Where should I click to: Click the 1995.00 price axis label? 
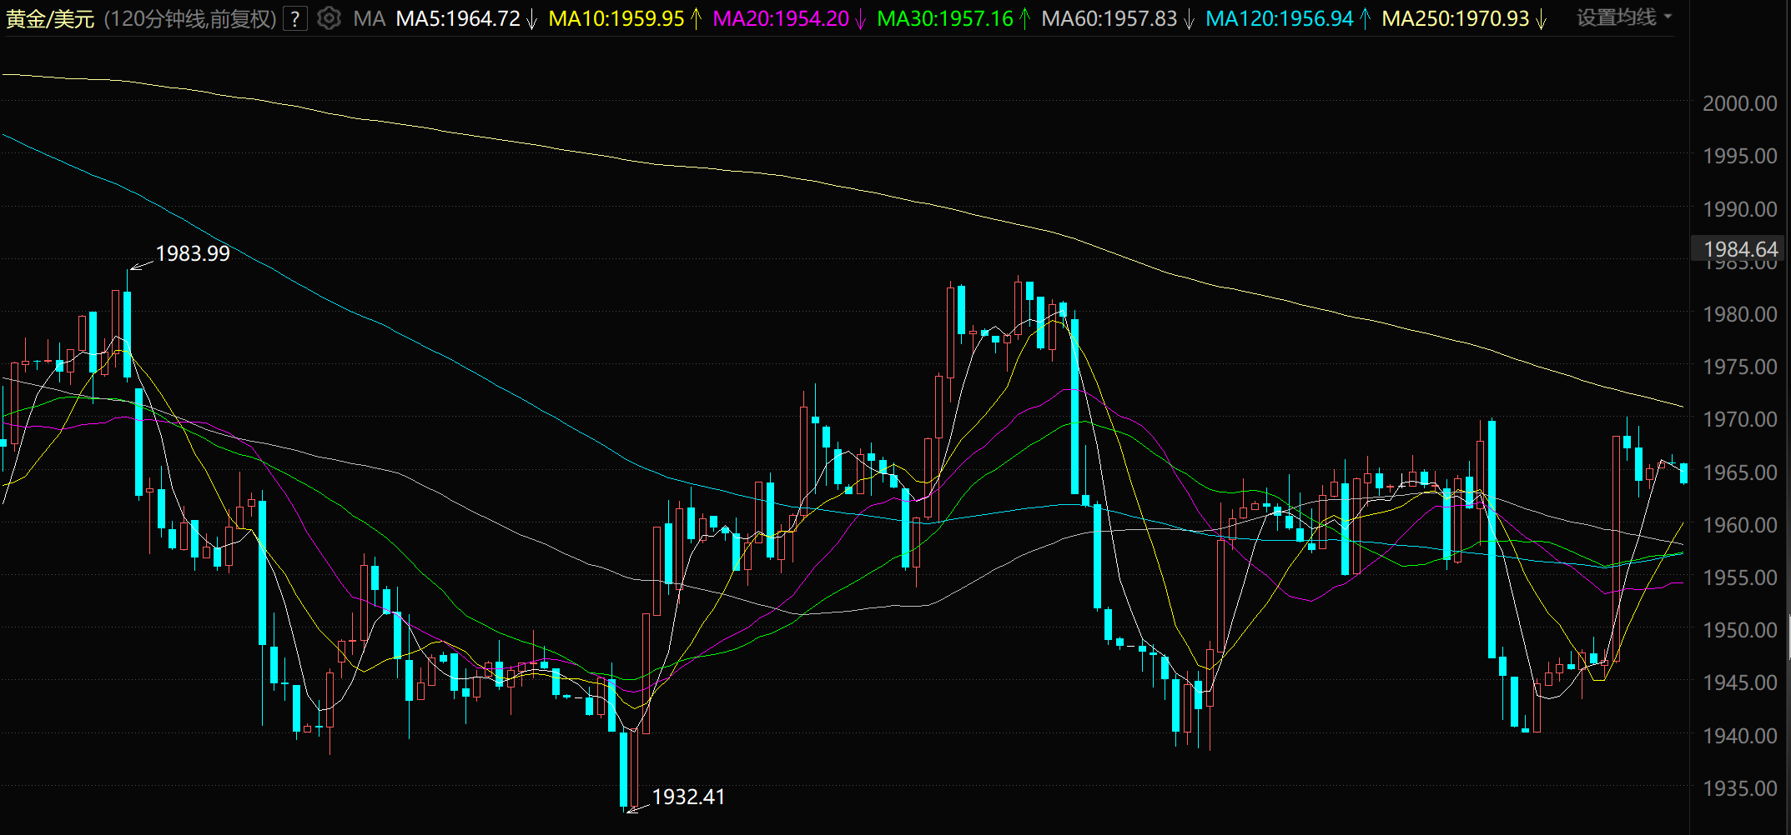[1740, 156]
